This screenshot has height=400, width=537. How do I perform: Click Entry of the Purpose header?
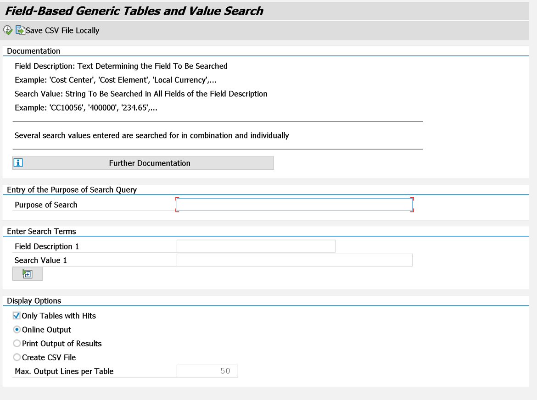tap(72, 189)
